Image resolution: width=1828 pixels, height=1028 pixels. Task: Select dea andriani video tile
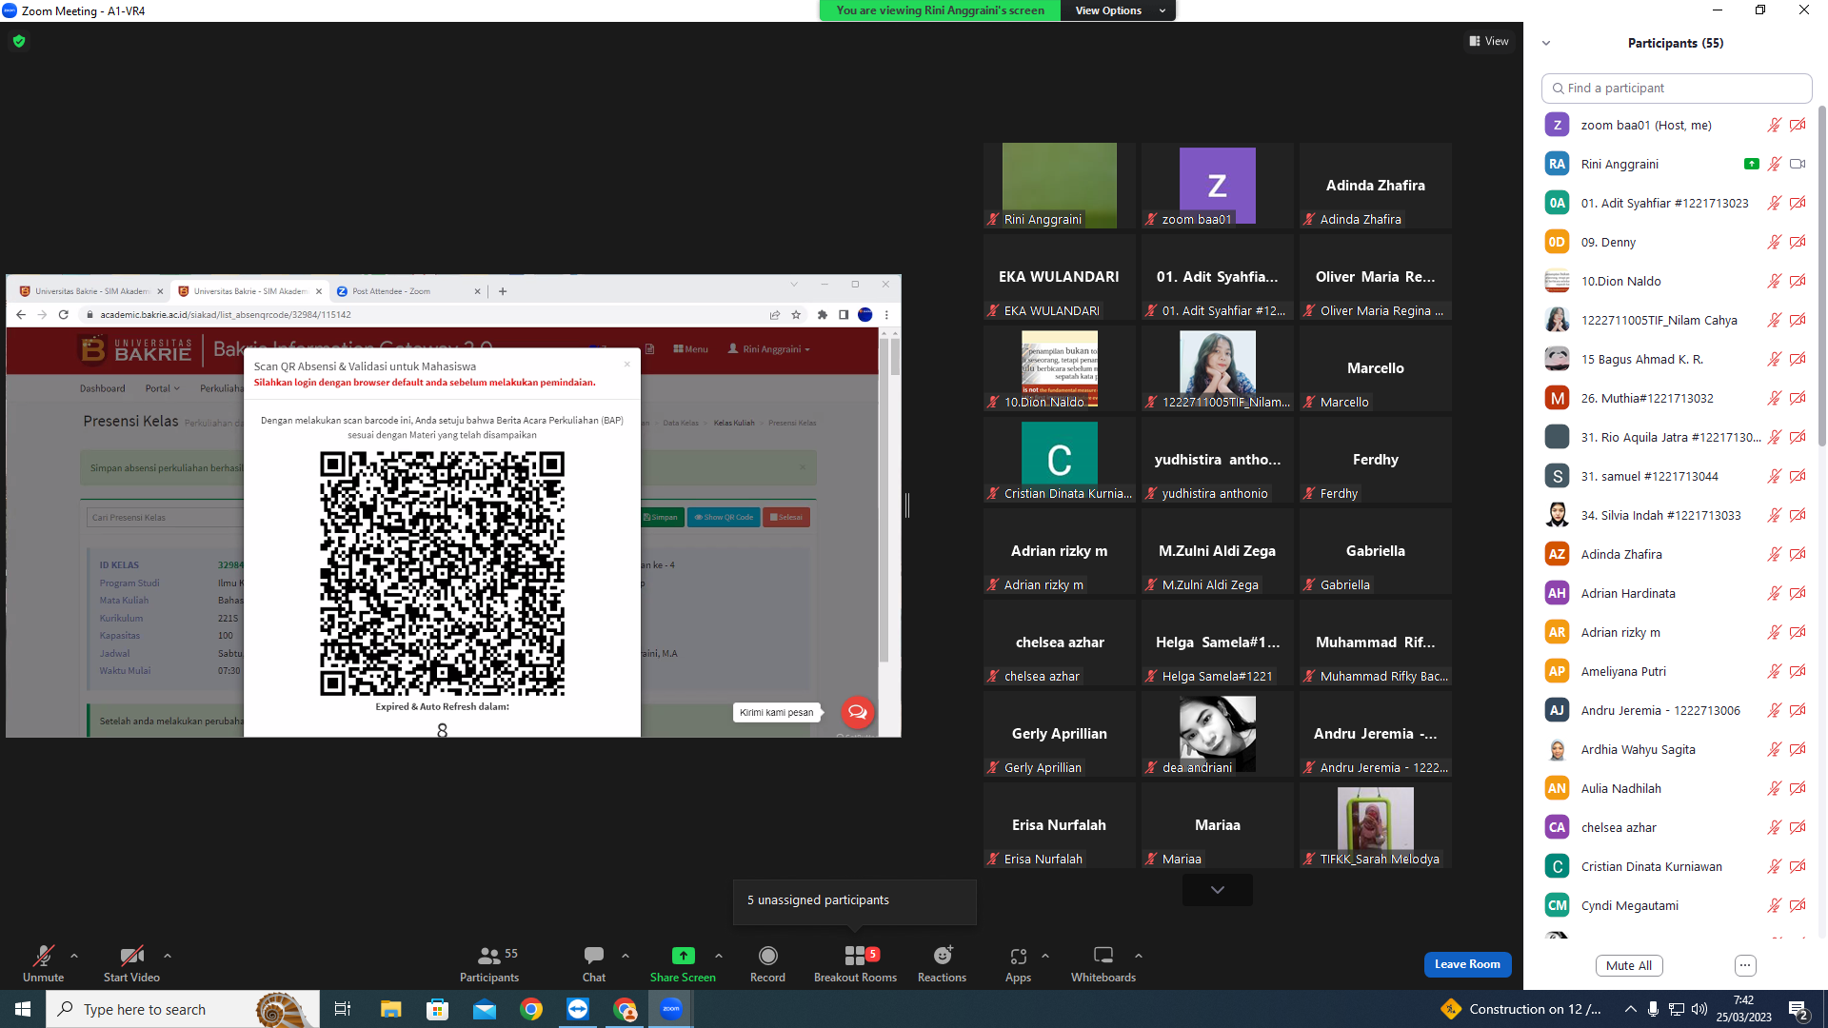point(1218,734)
